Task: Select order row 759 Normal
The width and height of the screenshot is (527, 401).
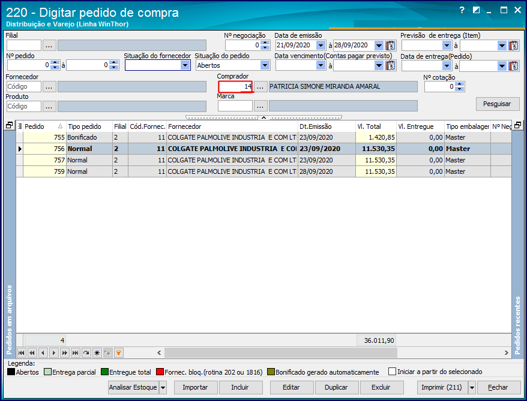Action: [264, 171]
